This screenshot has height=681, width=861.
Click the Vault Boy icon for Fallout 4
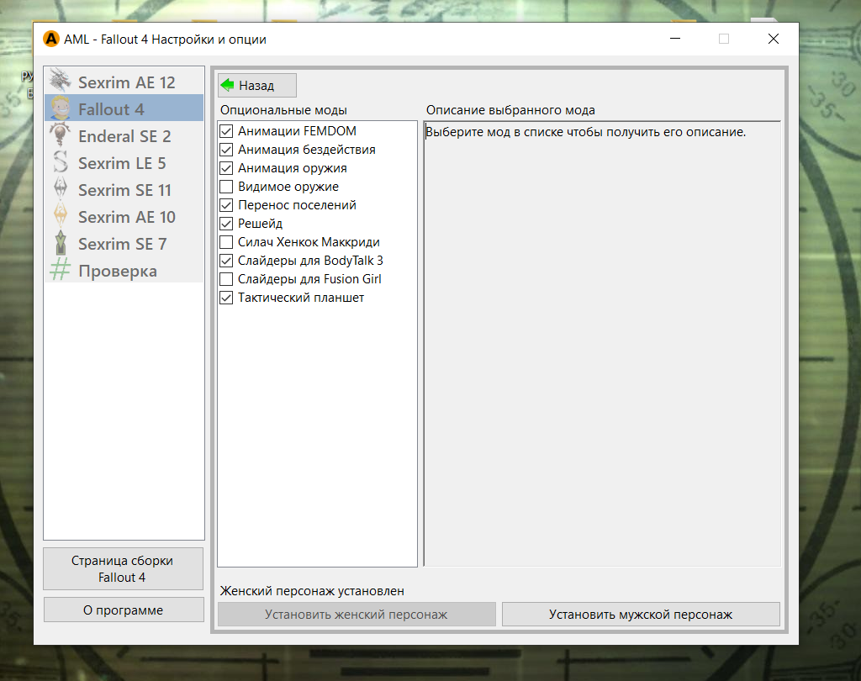click(60, 108)
